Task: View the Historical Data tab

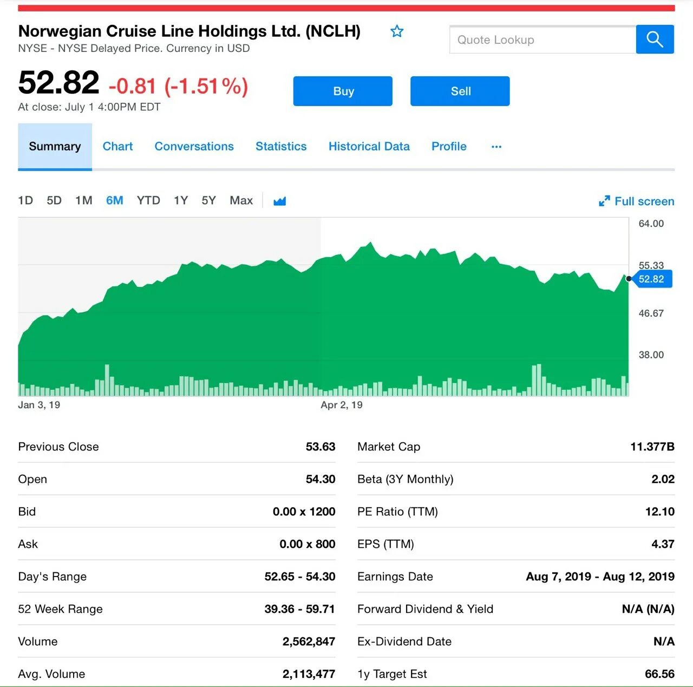Action: (x=369, y=147)
